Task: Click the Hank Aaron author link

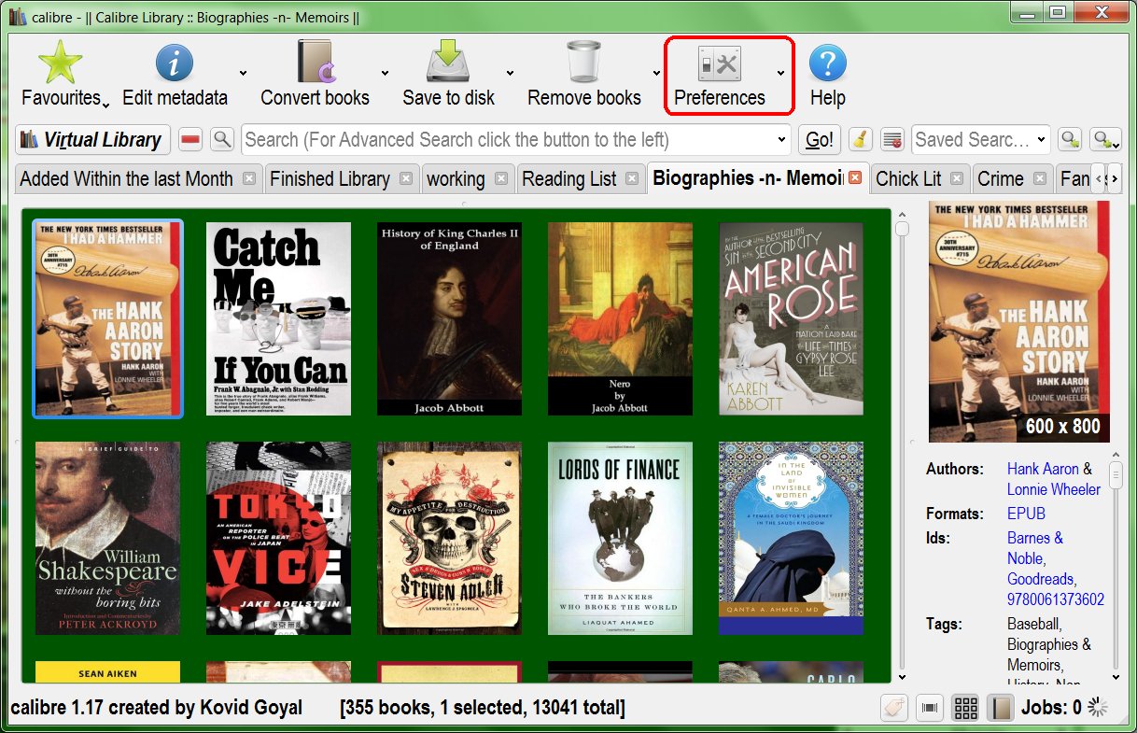Action: point(1043,469)
